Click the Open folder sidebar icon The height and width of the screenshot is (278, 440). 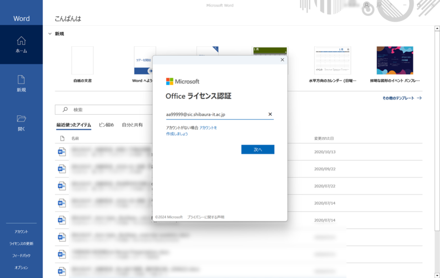[x=21, y=119]
